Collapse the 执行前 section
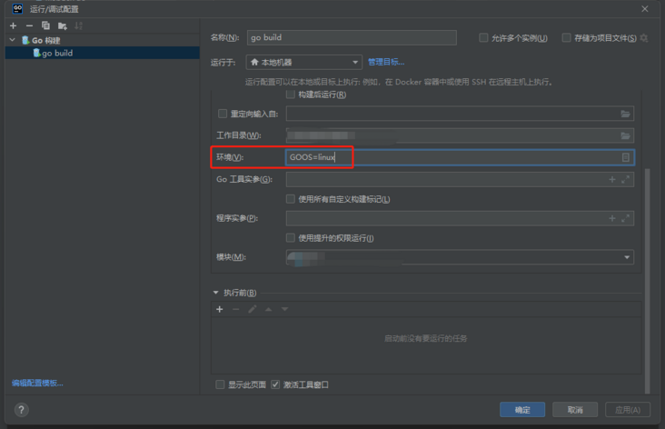Viewport: 665px width, 429px height. [216, 293]
